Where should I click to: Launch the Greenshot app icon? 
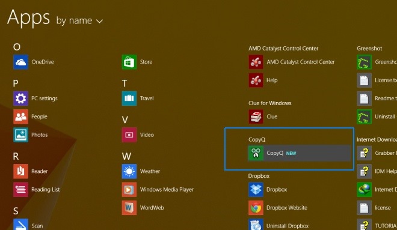tap(364, 62)
